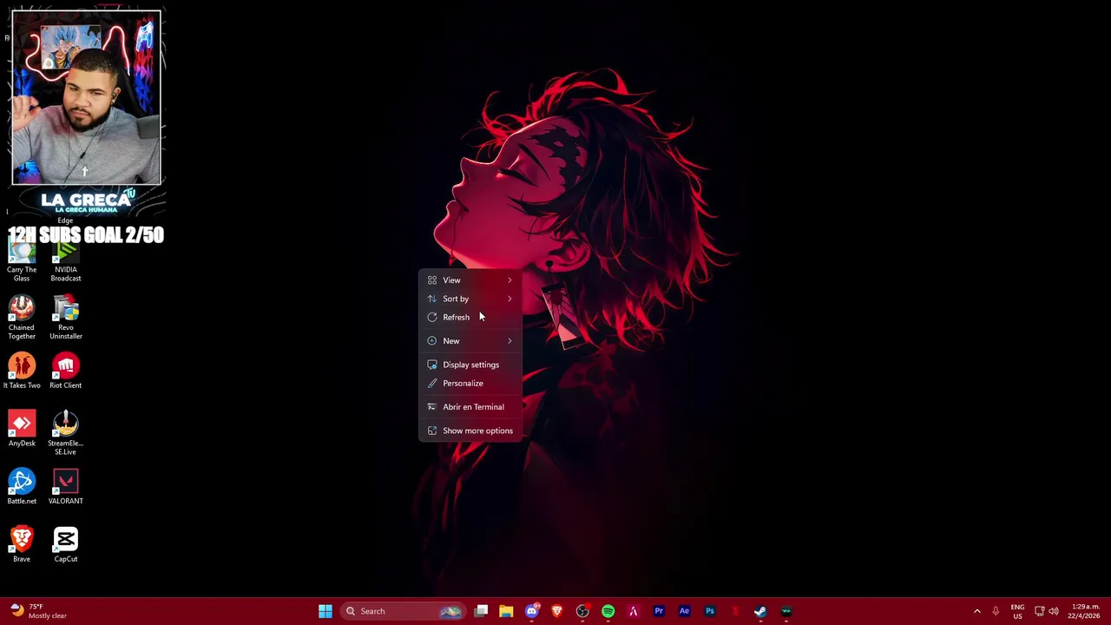This screenshot has width=1111, height=625.
Task: Open the red A app in taskbar
Action: [634, 611]
